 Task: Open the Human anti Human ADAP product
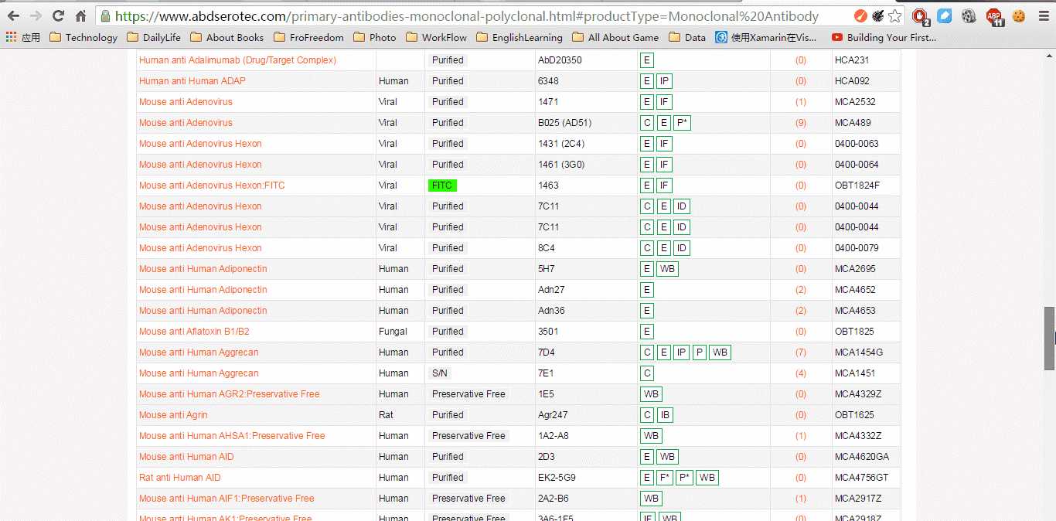(192, 81)
